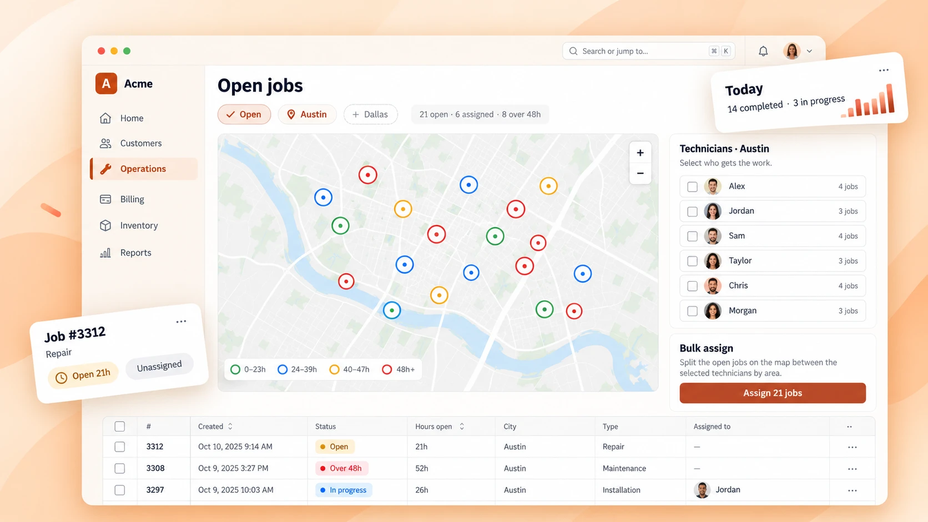
Task: Click the Over 48h status badge
Action: click(341, 468)
